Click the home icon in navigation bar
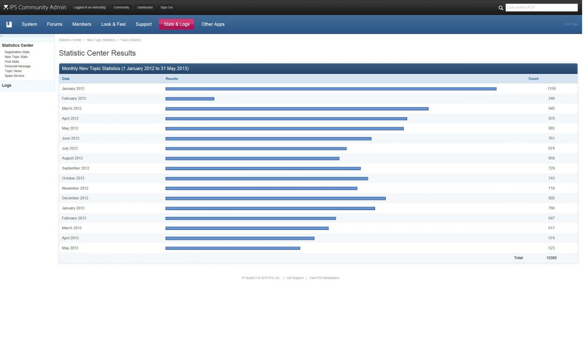The image size is (583, 354). point(9,24)
